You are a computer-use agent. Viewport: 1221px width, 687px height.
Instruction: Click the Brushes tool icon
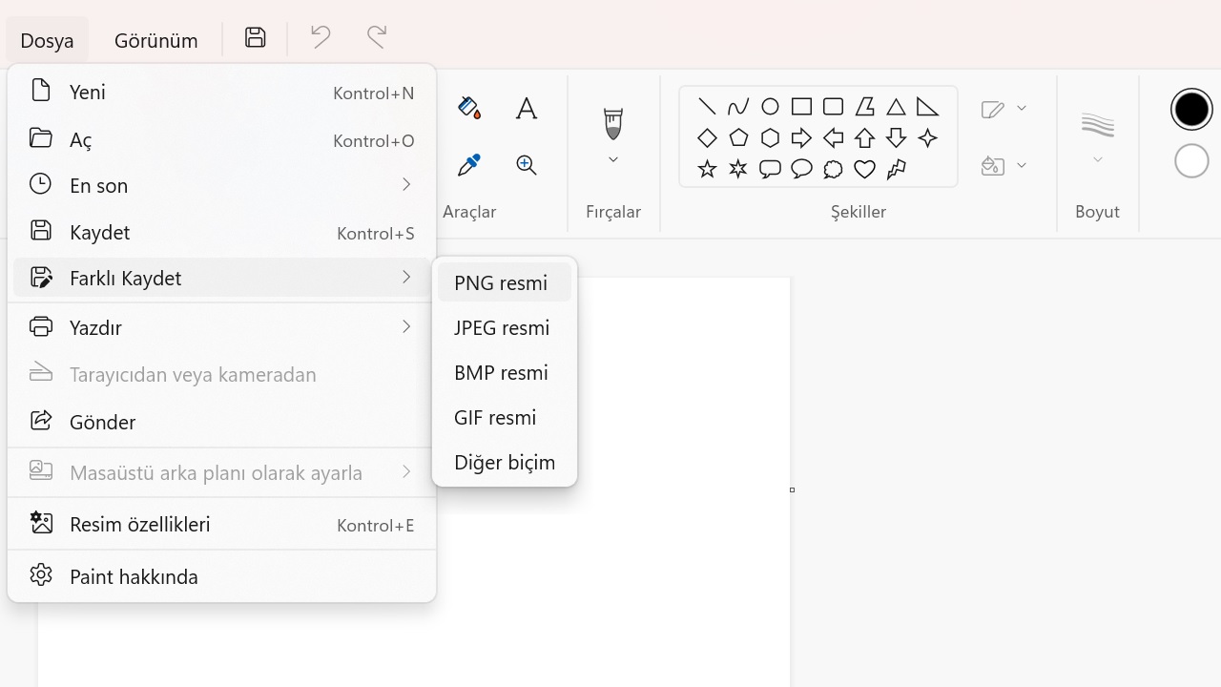coord(612,122)
